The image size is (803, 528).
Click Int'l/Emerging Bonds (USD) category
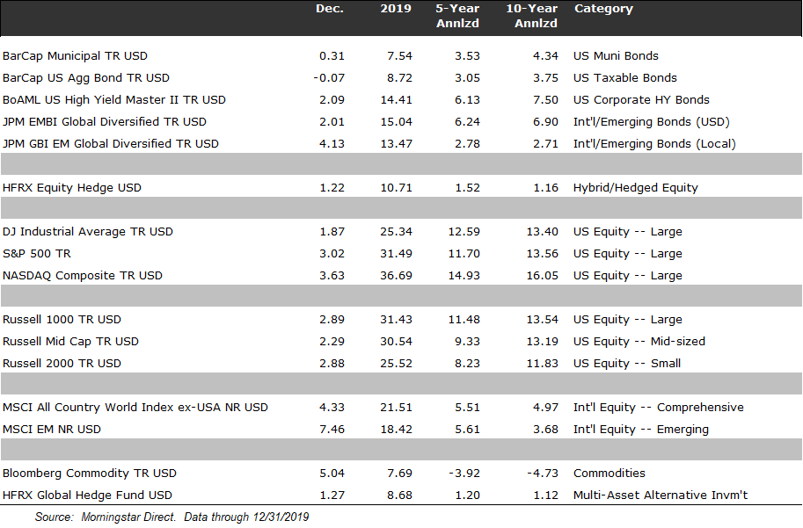click(652, 122)
